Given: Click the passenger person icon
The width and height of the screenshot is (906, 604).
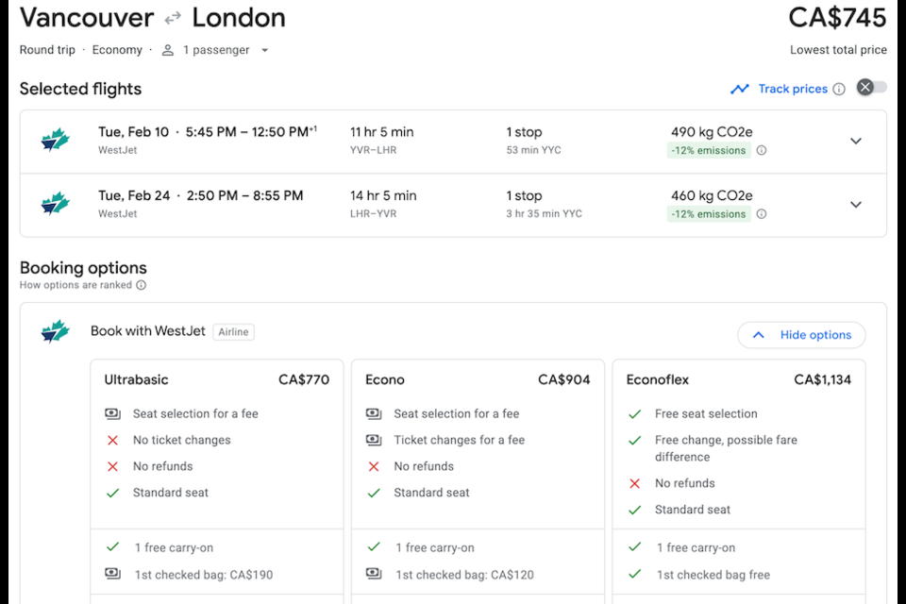Looking at the screenshot, I should point(167,50).
